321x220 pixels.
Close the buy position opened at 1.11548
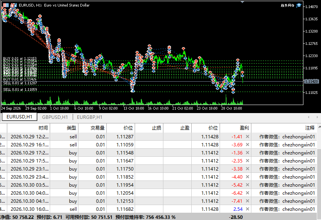pos(247,153)
